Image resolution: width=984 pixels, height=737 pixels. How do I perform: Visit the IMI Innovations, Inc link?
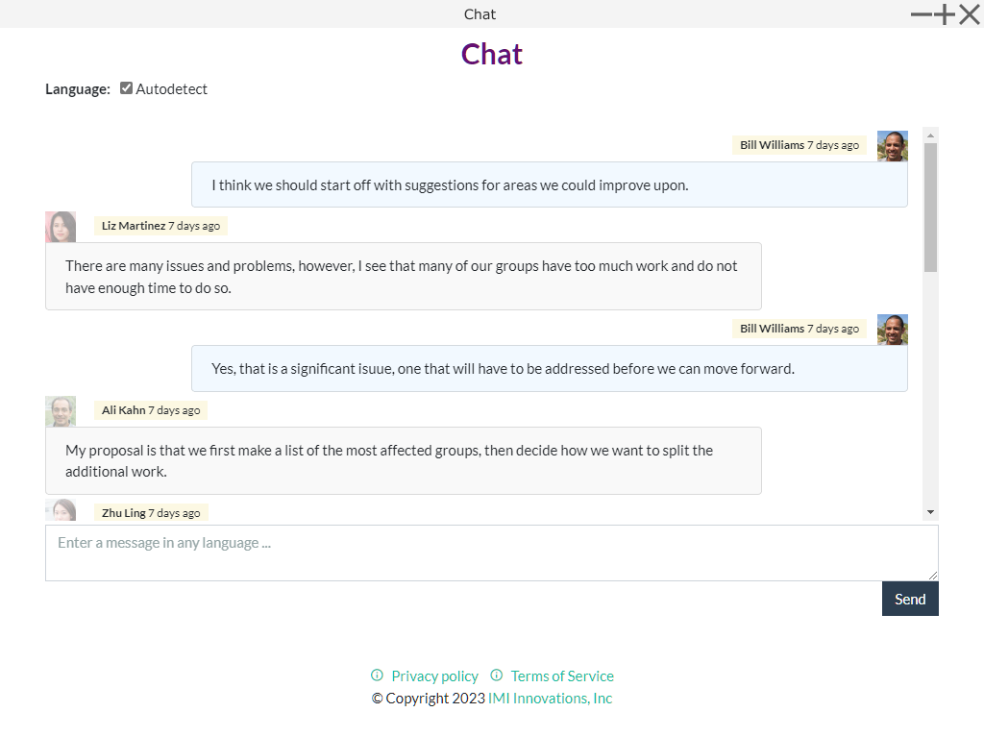[550, 699]
